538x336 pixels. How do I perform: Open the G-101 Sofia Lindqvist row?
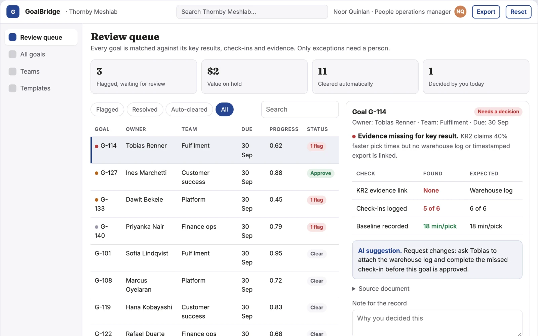point(215,258)
